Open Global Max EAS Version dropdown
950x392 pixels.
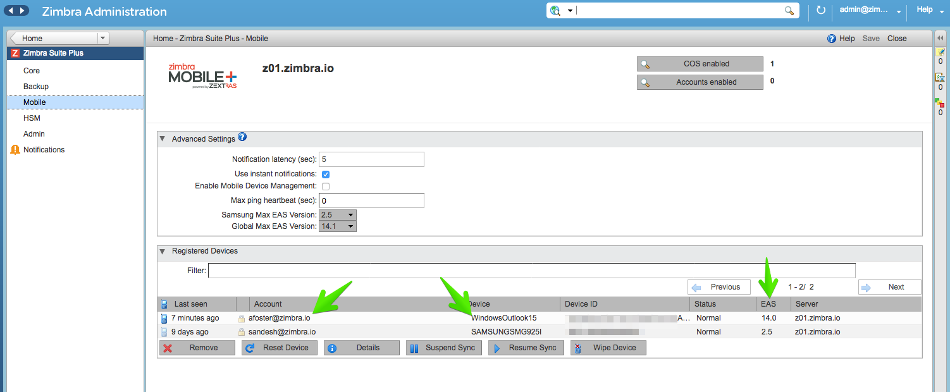pos(338,226)
